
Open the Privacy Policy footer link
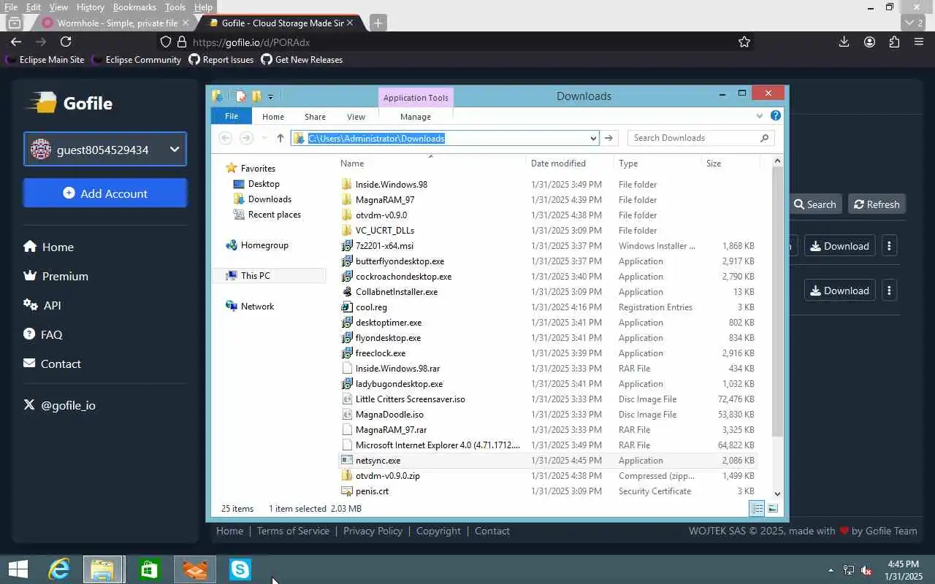point(373,531)
